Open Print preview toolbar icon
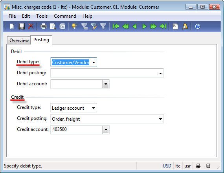The image size is (224, 173). coord(53,26)
